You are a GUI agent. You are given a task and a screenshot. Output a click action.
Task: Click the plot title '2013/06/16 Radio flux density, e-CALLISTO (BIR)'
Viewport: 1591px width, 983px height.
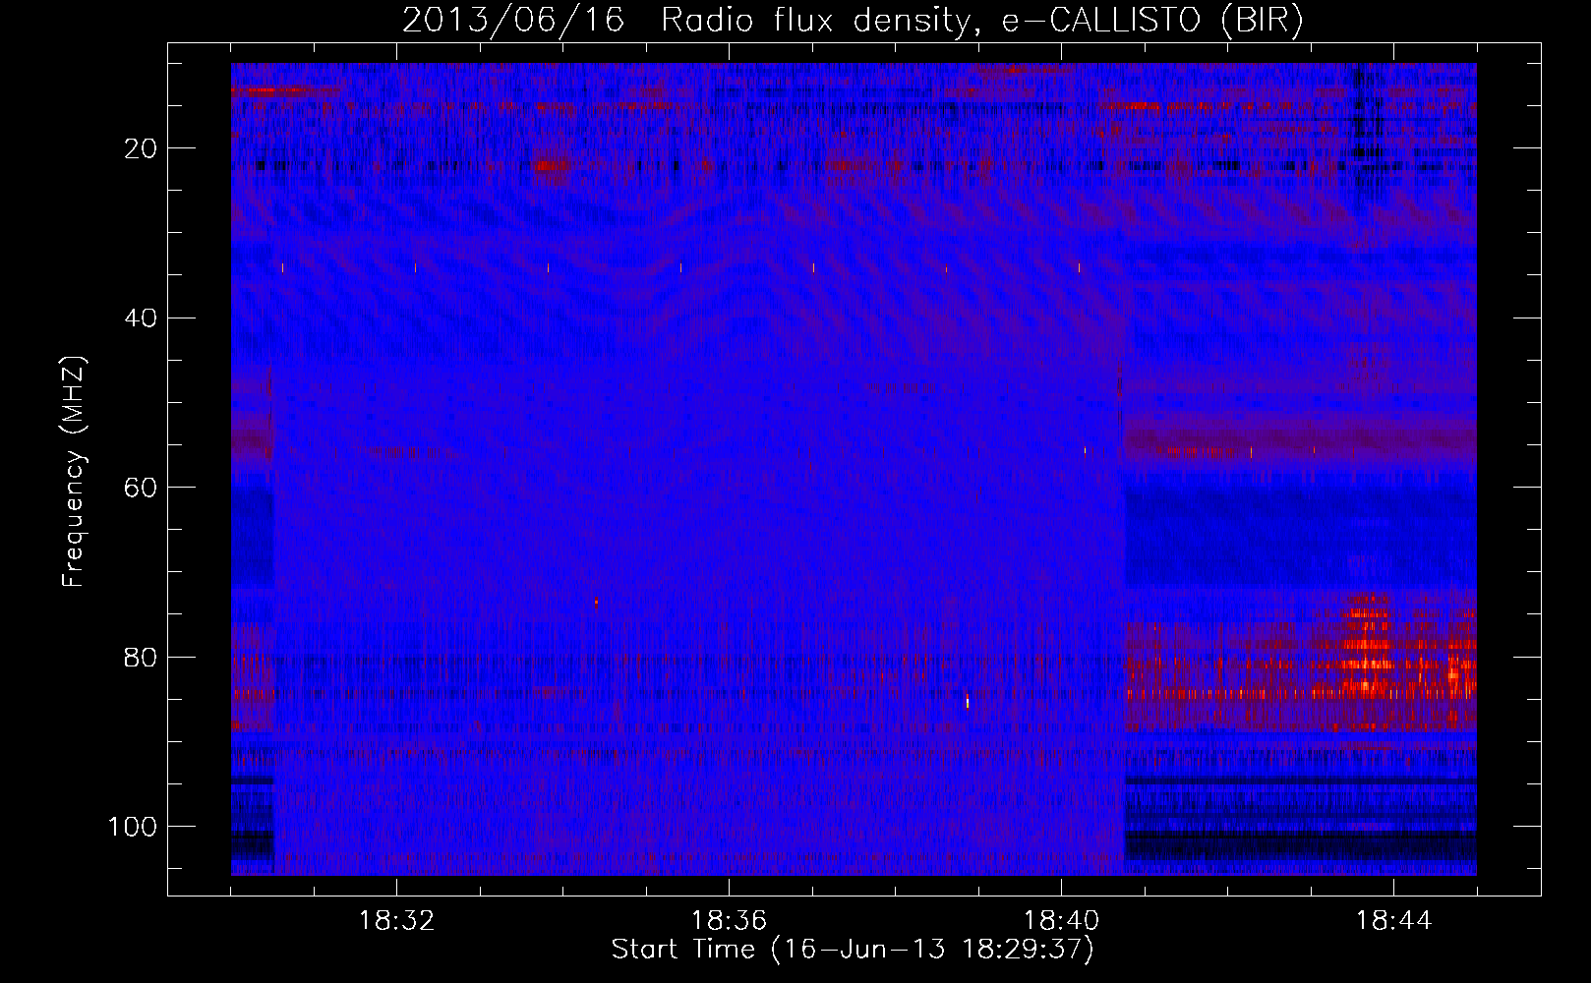click(853, 21)
